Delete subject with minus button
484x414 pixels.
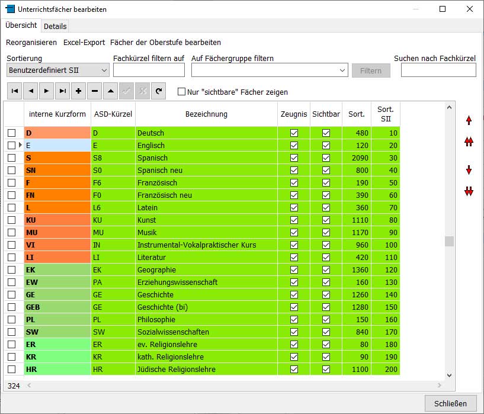tap(94, 91)
